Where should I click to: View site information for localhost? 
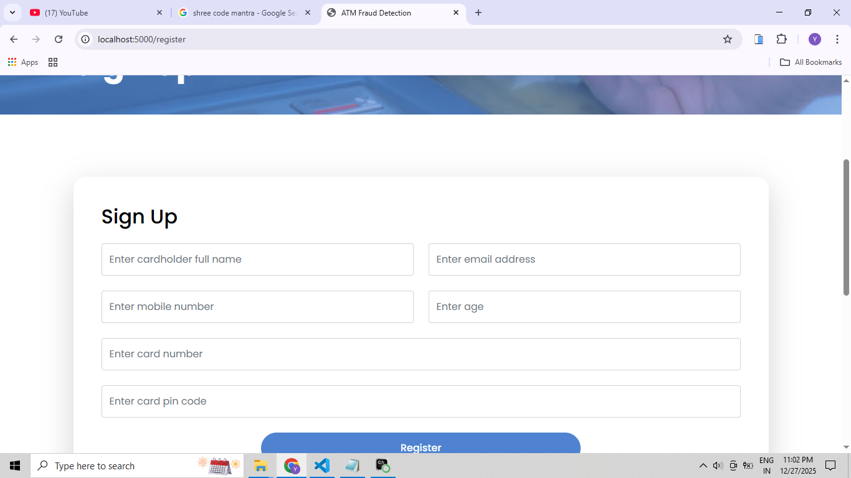pos(86,39)
